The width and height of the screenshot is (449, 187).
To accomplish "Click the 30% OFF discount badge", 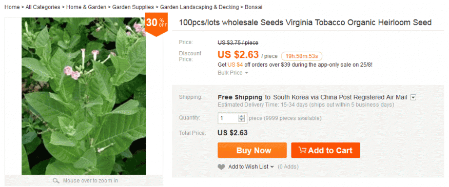I will click(x=157, y=24).
